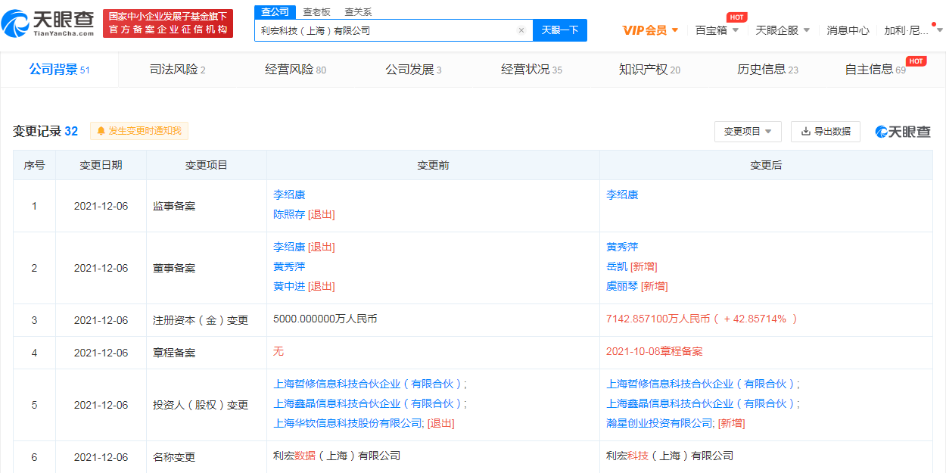The image size is (946, 473).
Task: Switch to the 查老板 search tab
Action: click(316, 12)
